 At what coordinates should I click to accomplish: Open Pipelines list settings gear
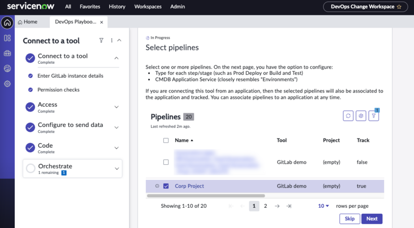point(361,116)
